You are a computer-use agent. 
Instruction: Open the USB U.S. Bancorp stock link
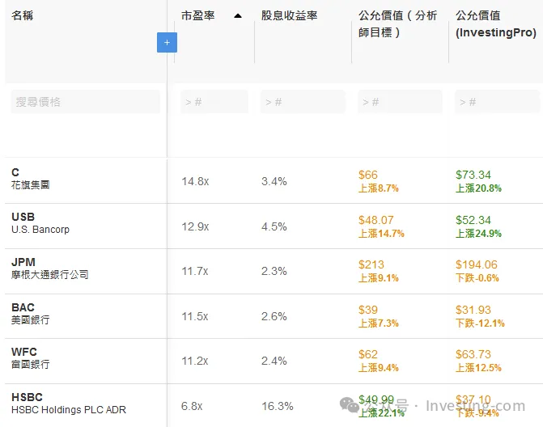pyautogui.click(x=40, y=223)
